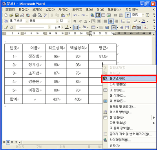Toggle the Tables and Borders toolbar button
The height and width of the screenshot is (150, 157).
tap(98, 15)
